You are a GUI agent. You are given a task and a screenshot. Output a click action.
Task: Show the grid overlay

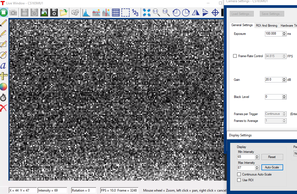click(x=116, y=13)
